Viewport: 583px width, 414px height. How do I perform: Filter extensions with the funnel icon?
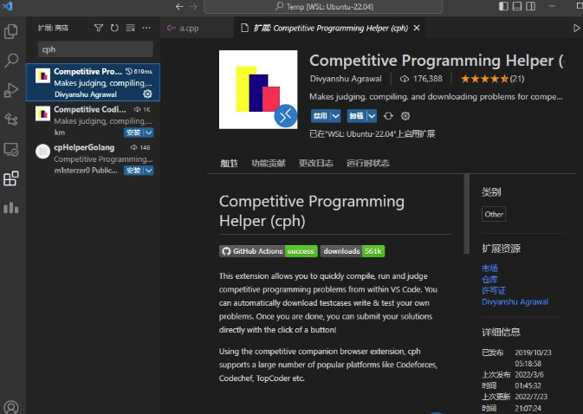click(99, 28)
